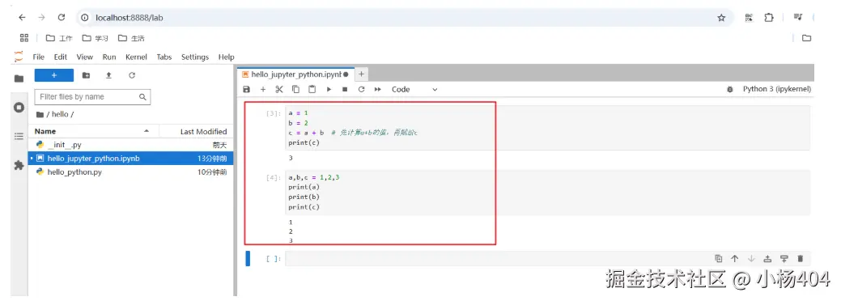Open the table of contents panel

[x=19, y=136]
